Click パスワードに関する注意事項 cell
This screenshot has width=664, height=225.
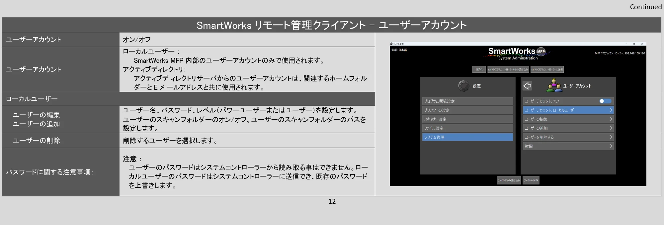coord(61,172)
